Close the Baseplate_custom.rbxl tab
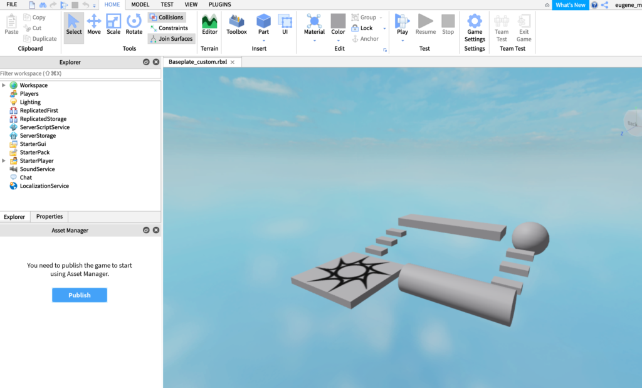Image resolution: width=642 pixels, height=388 pixels. tap(233, 62)
